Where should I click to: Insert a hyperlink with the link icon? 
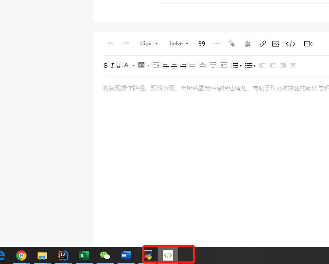(x=262, y=44)
